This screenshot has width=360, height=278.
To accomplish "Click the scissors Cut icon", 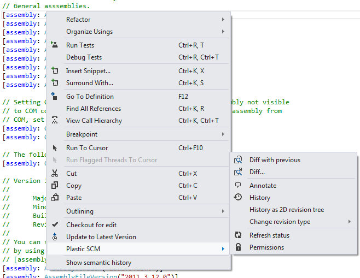I will coord(55,174).
